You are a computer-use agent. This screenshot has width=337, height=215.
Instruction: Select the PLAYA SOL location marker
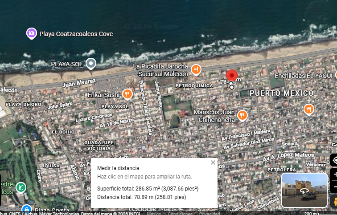click(x=91, y=64)
